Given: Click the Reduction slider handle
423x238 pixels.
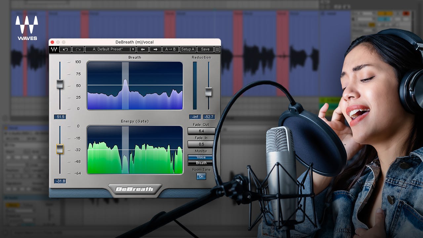Looking at the screenshot, I should coord(209,92).
